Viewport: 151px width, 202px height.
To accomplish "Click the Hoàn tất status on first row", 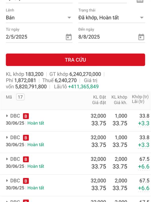I will 36,123.
